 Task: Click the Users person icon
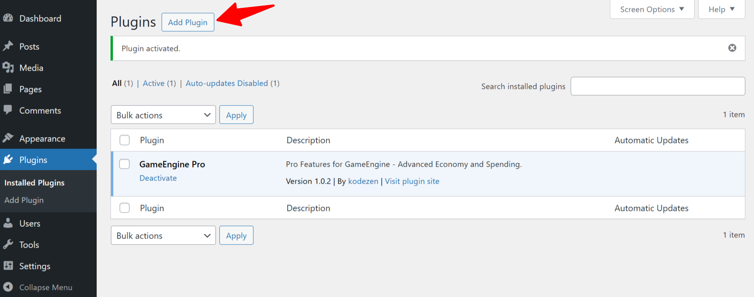click(8, 223)
